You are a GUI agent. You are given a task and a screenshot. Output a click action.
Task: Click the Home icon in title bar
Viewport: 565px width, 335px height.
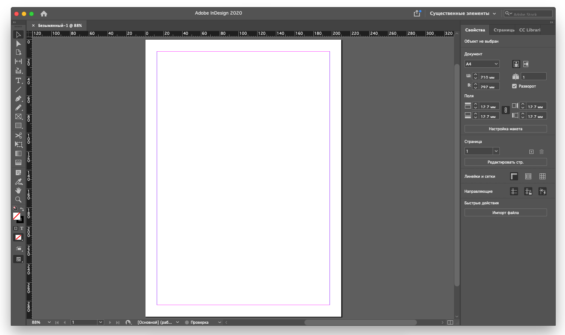point(44,14)
